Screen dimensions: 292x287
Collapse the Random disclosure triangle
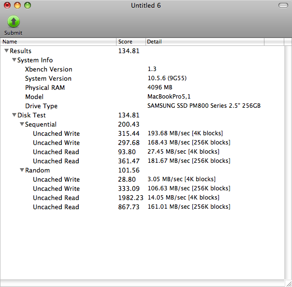click(22, 170)
